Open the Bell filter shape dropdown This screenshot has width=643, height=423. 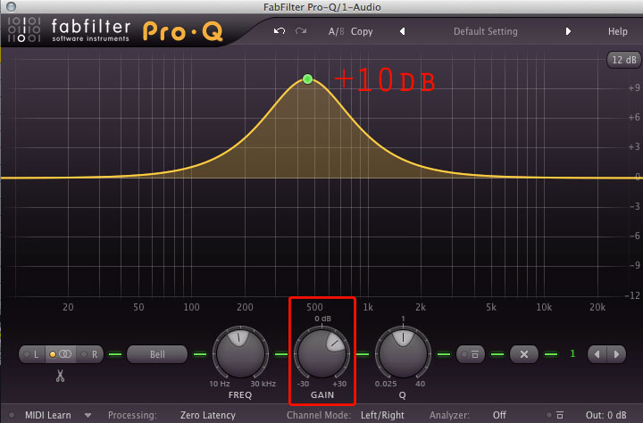[157, 354]
